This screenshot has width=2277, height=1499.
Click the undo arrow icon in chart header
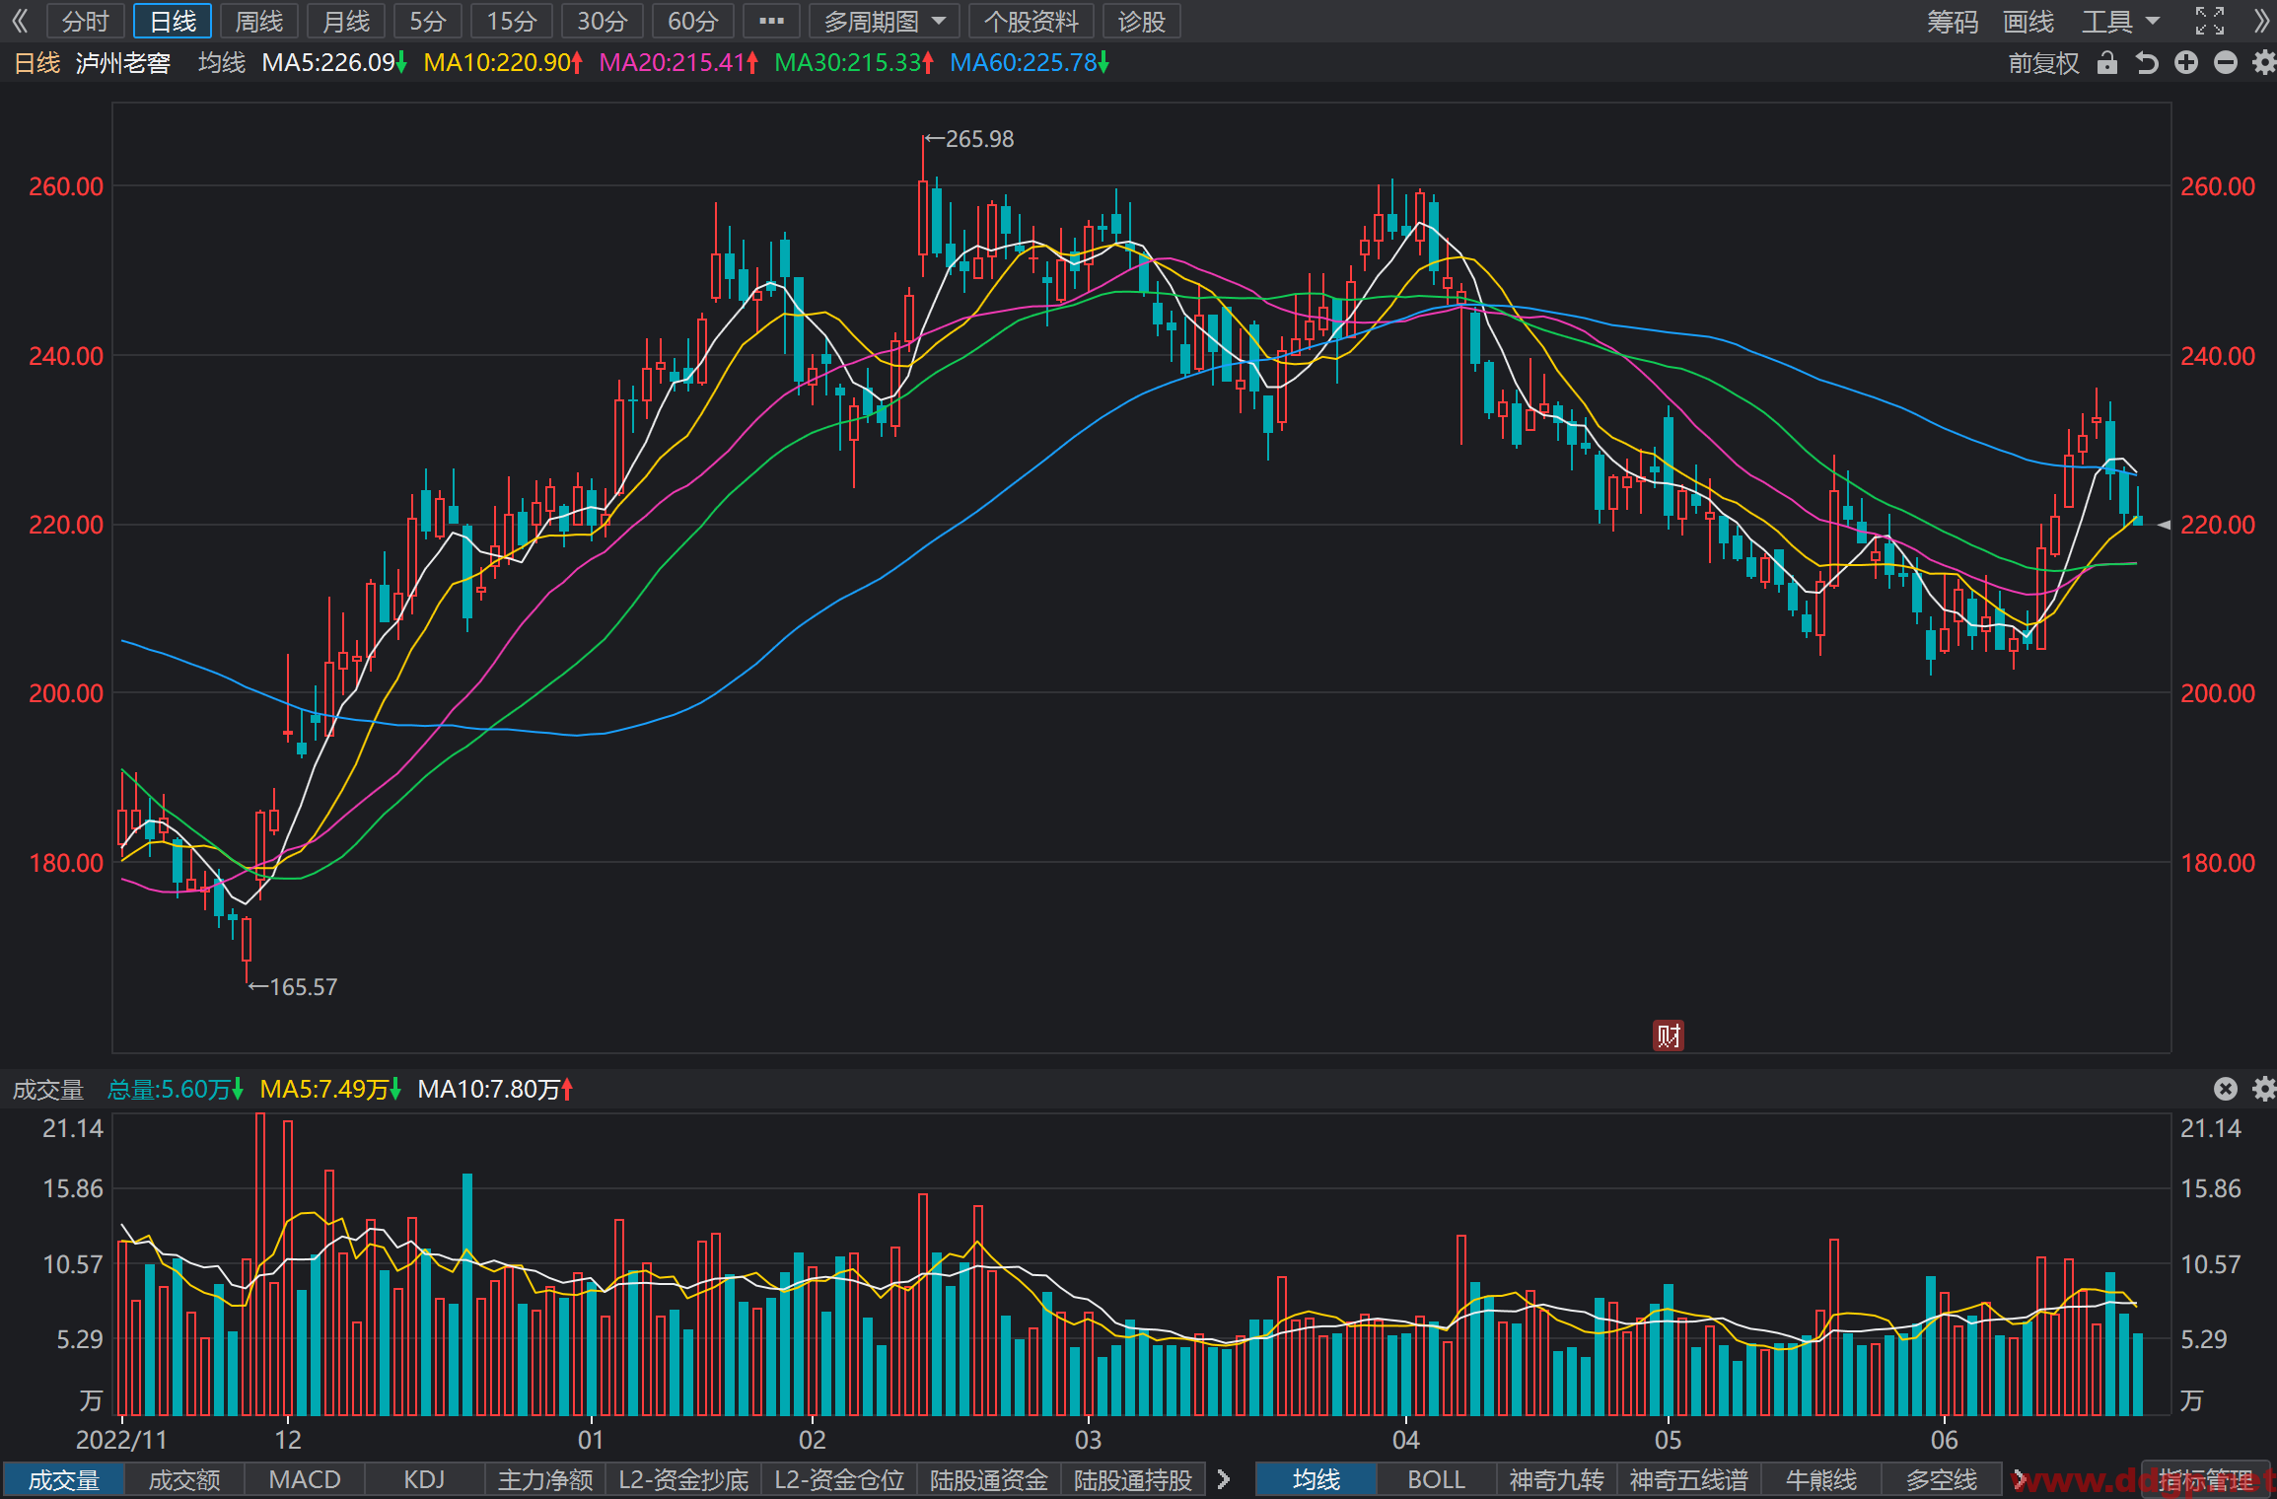[x=2147, y=63]
